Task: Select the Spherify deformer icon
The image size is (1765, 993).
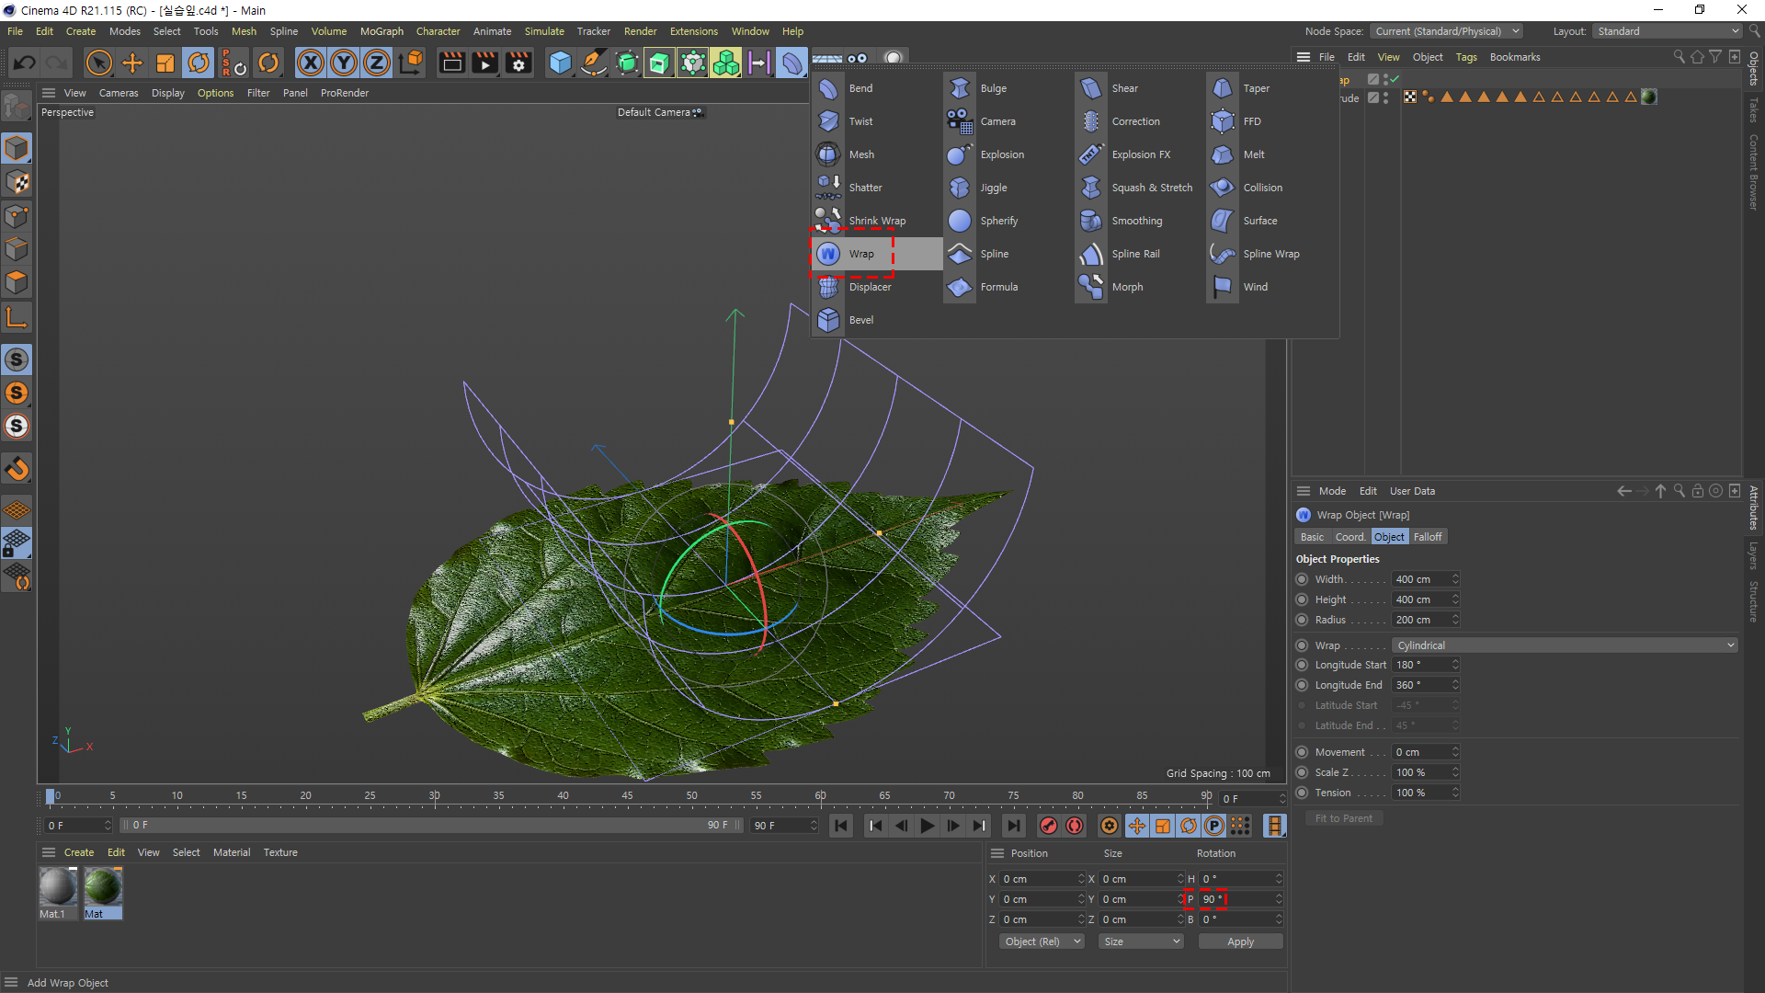Action: (x=960, y=221)
